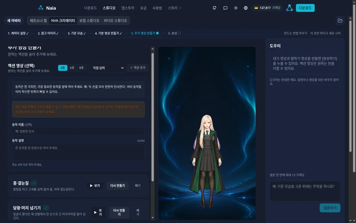Focus the 도우미 question text box
Viewport: 356px width, 223px height.
click(x=305, y=191)
